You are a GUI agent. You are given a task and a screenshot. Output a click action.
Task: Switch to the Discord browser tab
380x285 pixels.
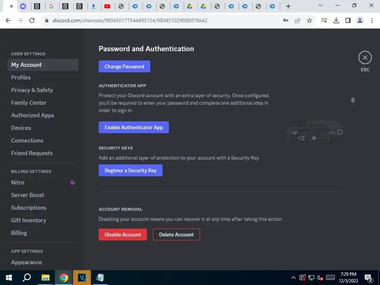(x=23, y=7)
